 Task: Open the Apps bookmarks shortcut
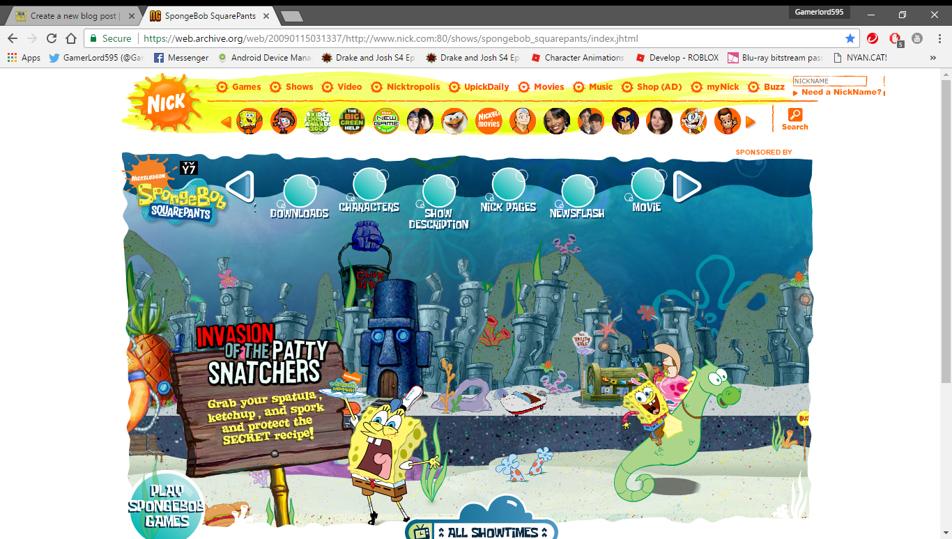tap(24, 58)
